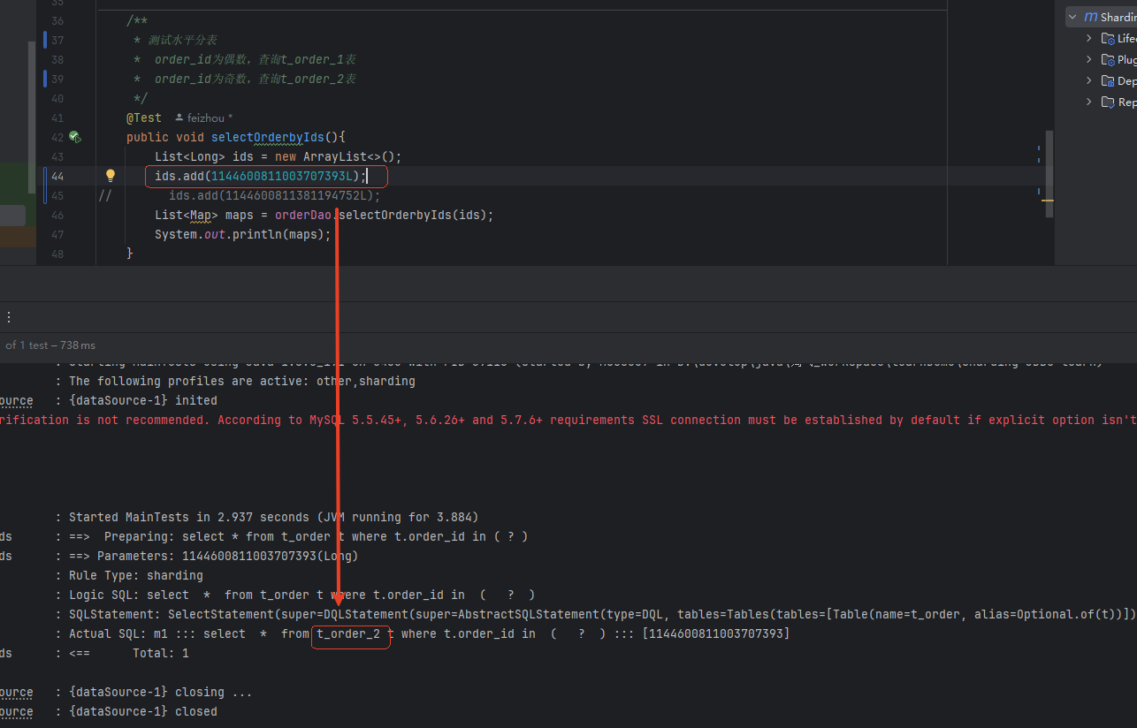Expand the Plugins node

pos(1089,59)
